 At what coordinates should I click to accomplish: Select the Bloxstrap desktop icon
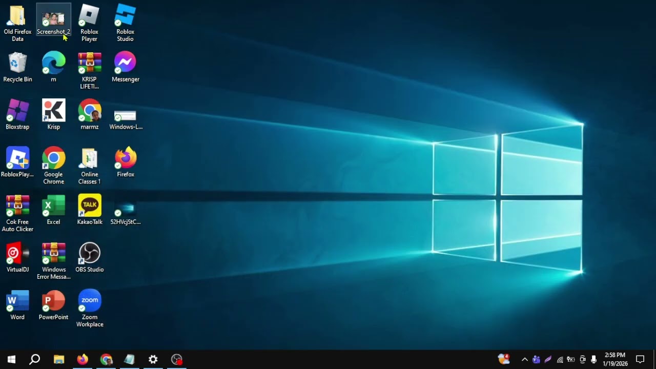[x=17, y=115]
